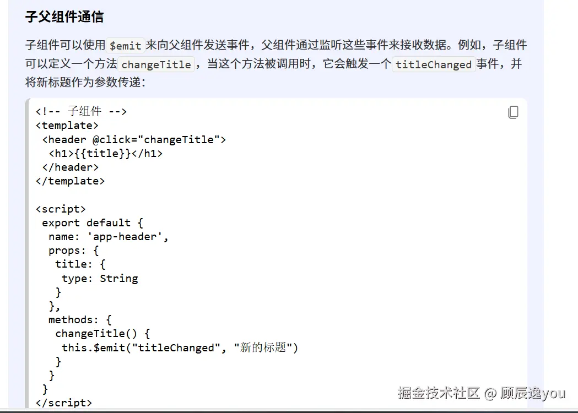578x413 pixels.
Task: Click the $emit inline code tag
Action: (x=125, y=46)
